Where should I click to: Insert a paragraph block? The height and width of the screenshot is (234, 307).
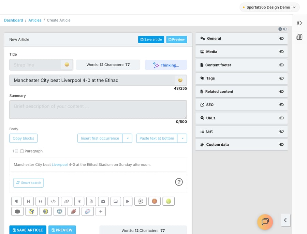coord(16,201)
